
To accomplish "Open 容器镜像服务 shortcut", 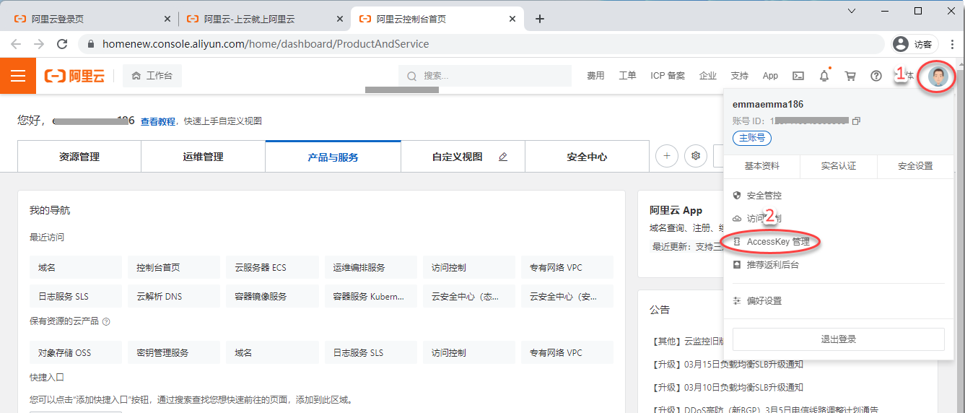I will click(x=272, y=296).
